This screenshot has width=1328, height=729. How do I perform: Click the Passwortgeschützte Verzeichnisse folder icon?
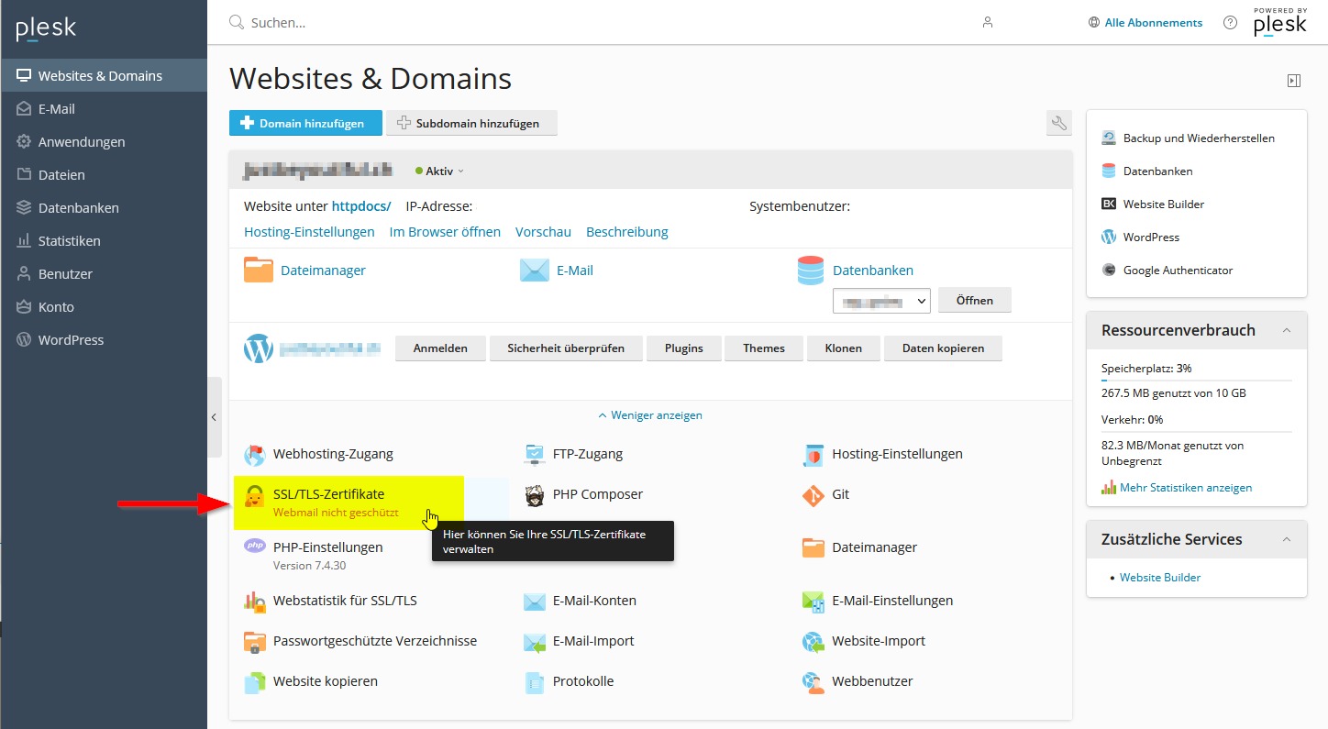tap(255, 642)
